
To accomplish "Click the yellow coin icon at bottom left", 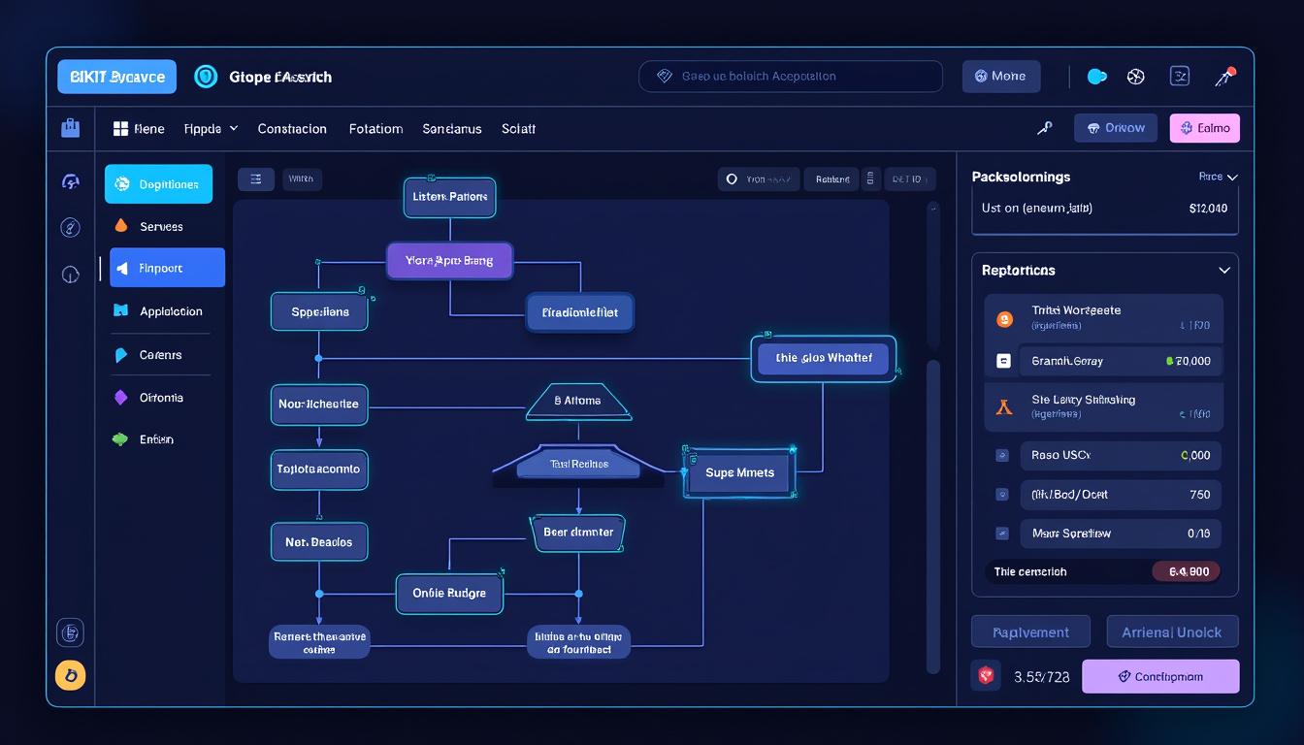I will tap(70, 675).
